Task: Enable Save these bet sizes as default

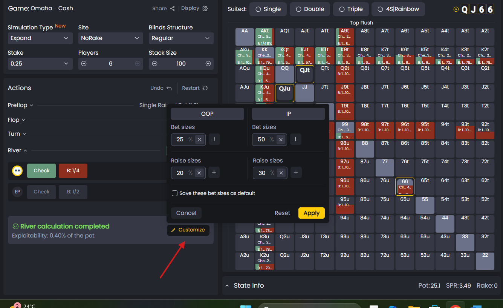Action: pyautogui.click(x=174, y=193)
